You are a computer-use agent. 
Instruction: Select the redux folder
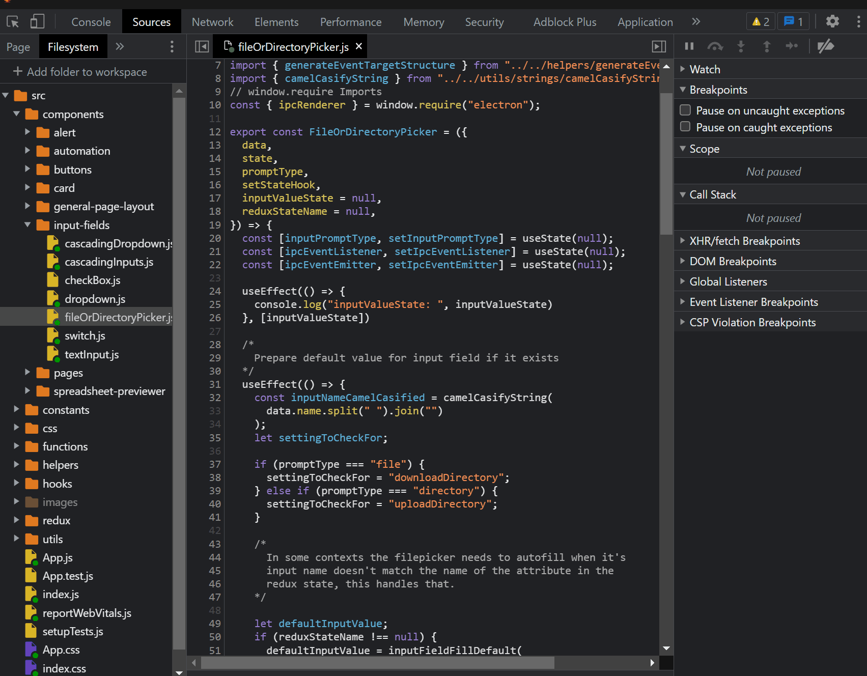tap(56, 520)
